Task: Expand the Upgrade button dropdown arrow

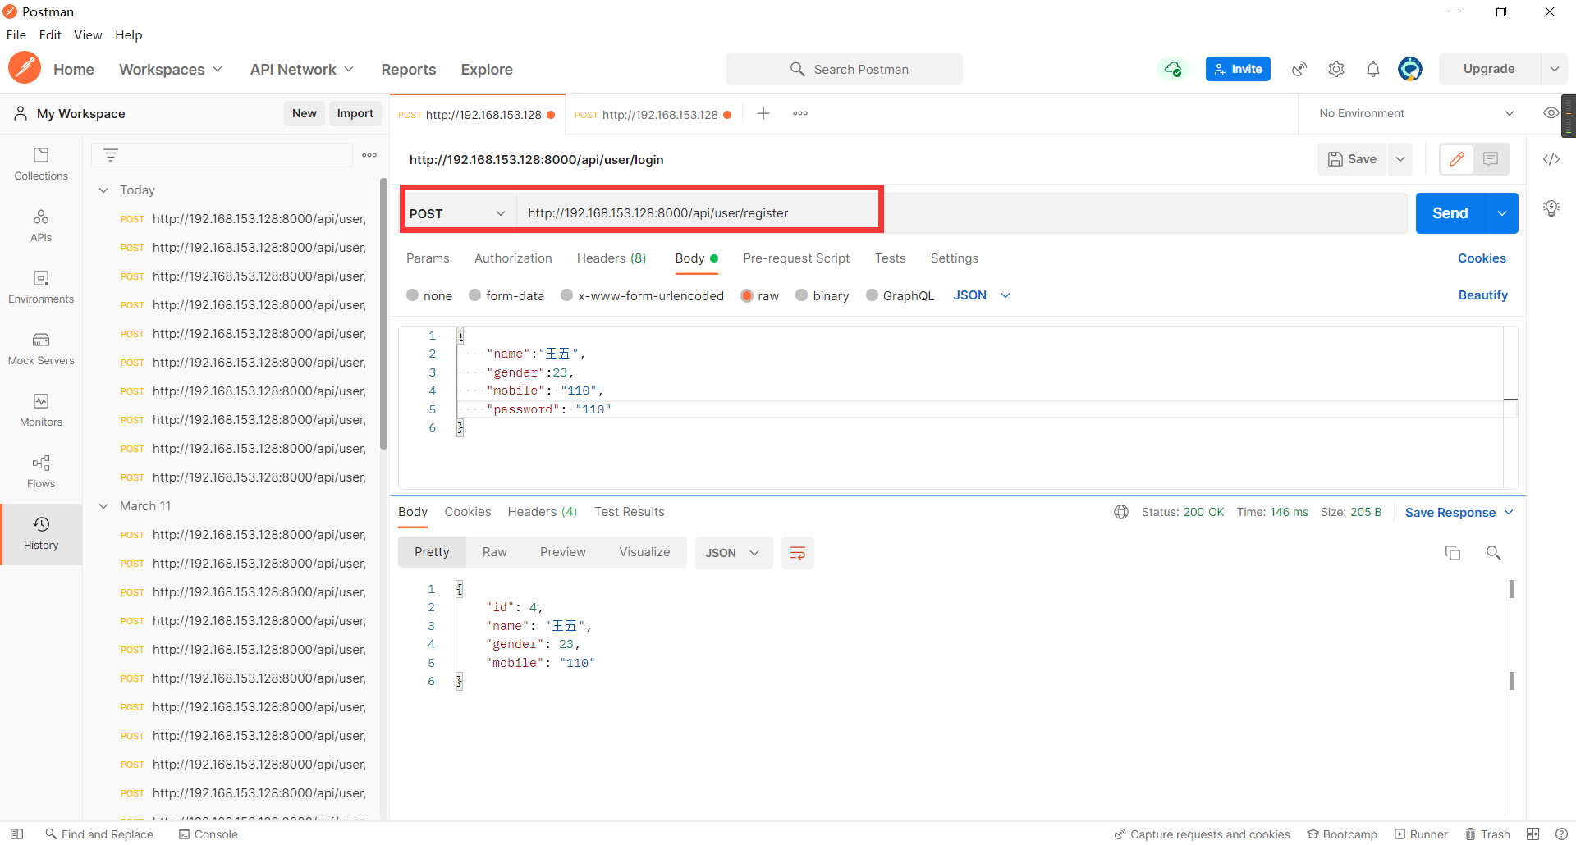Action: pos(1555,69)
